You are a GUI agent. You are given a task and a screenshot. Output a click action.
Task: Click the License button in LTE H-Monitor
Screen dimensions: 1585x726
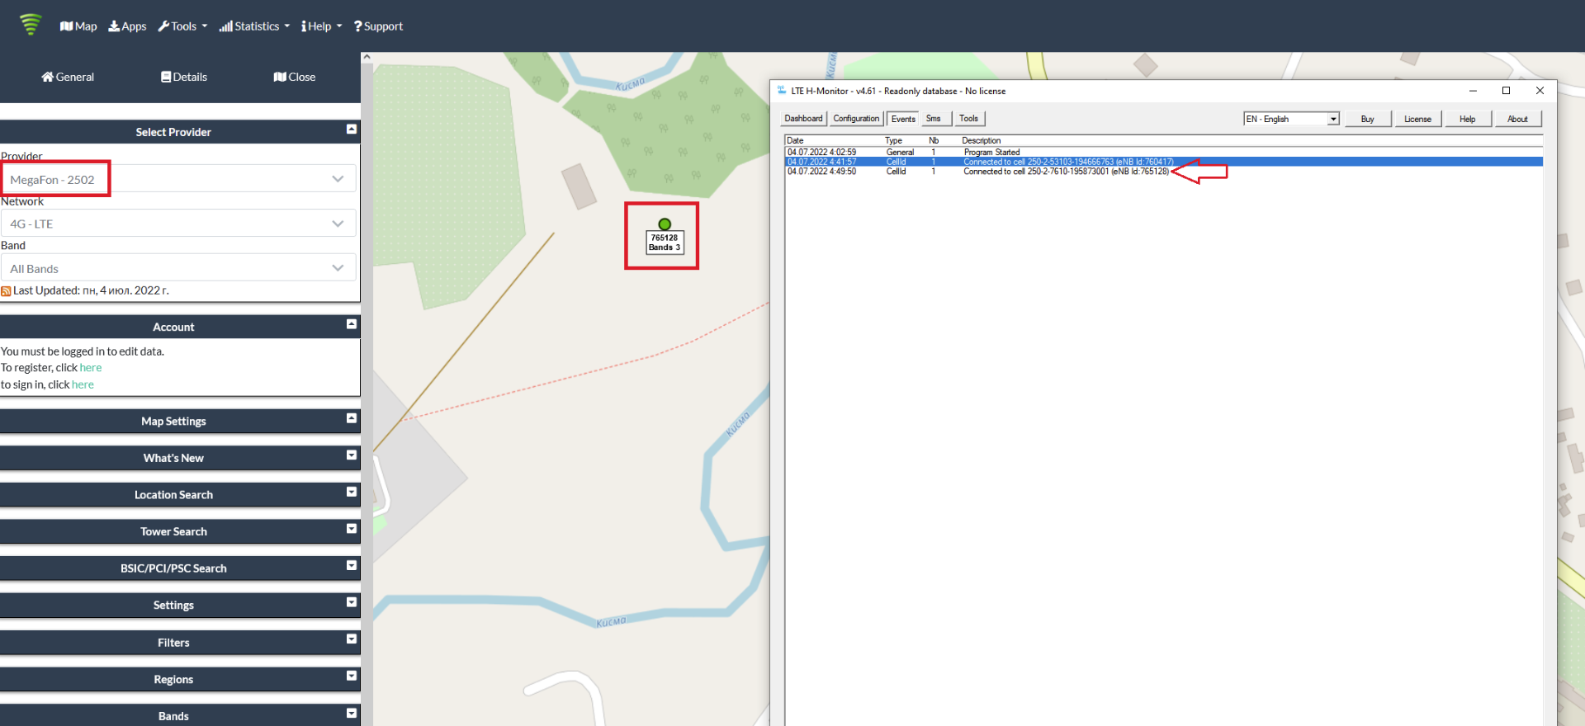click(1418, 119)
